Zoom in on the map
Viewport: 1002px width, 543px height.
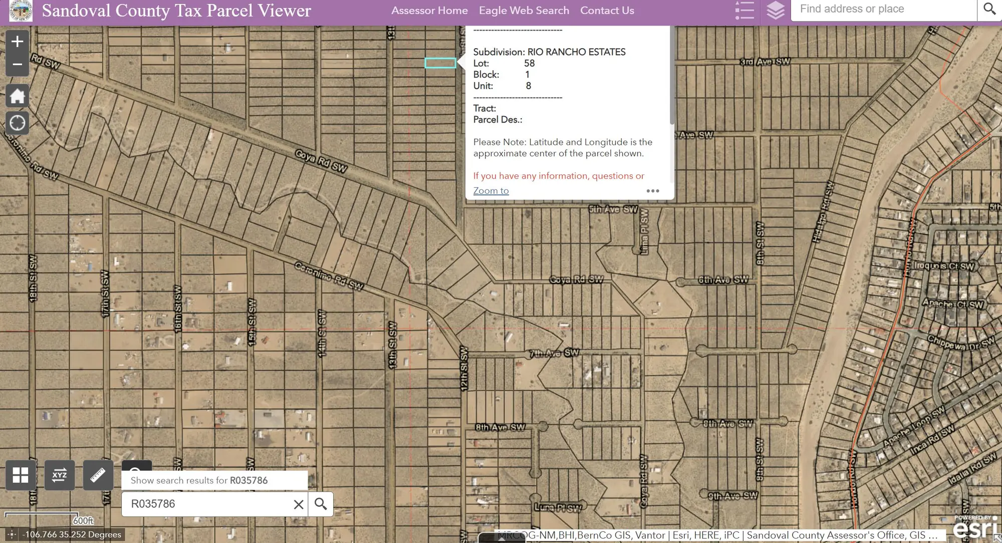pos(17,41)
